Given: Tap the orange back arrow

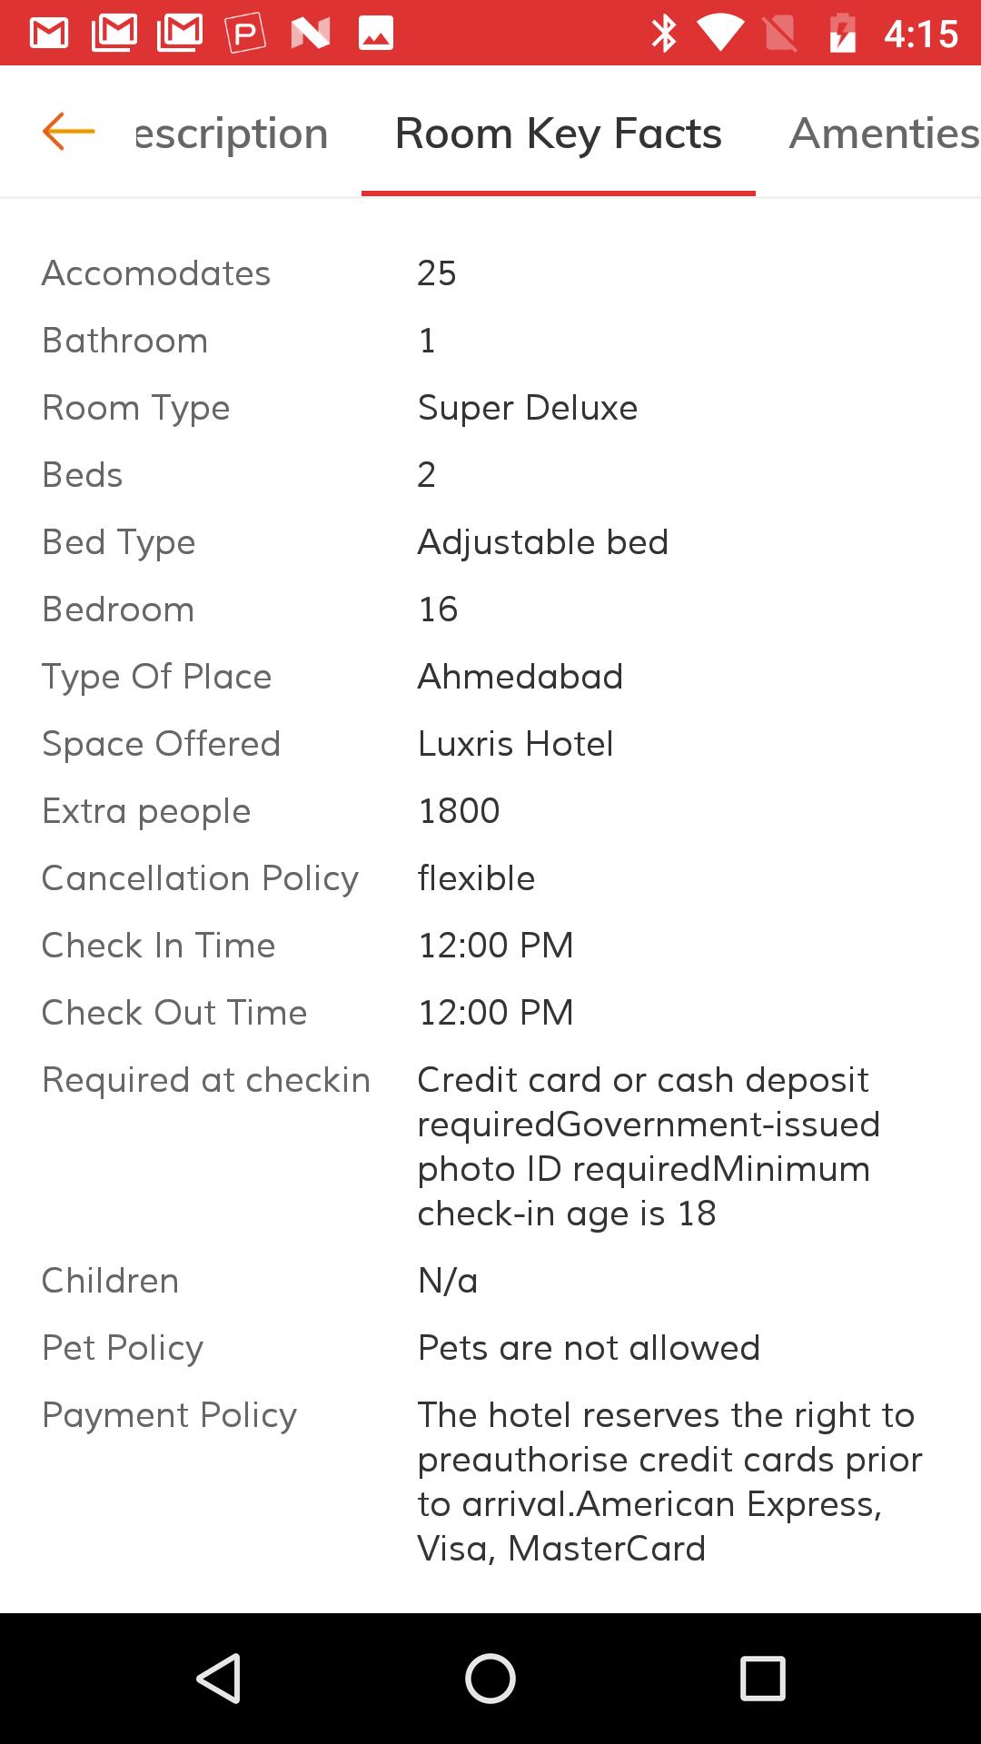Looking at the screenshot, I should tap(69, 132).
